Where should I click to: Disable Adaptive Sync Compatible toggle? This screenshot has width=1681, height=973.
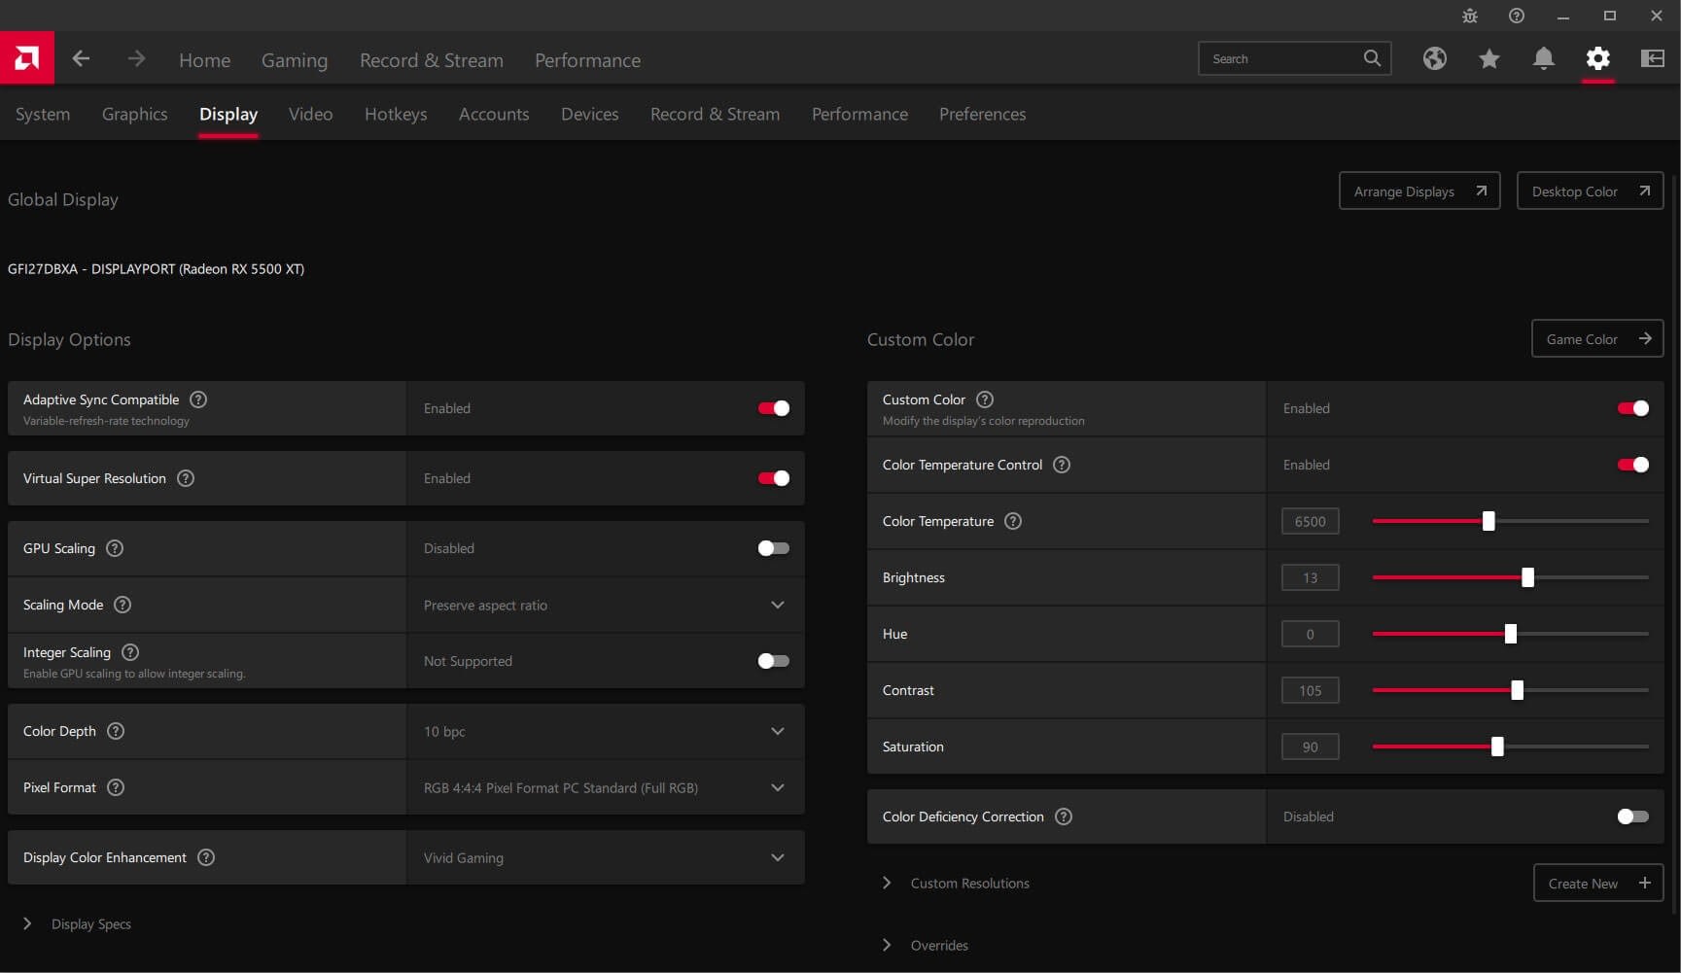774,408
